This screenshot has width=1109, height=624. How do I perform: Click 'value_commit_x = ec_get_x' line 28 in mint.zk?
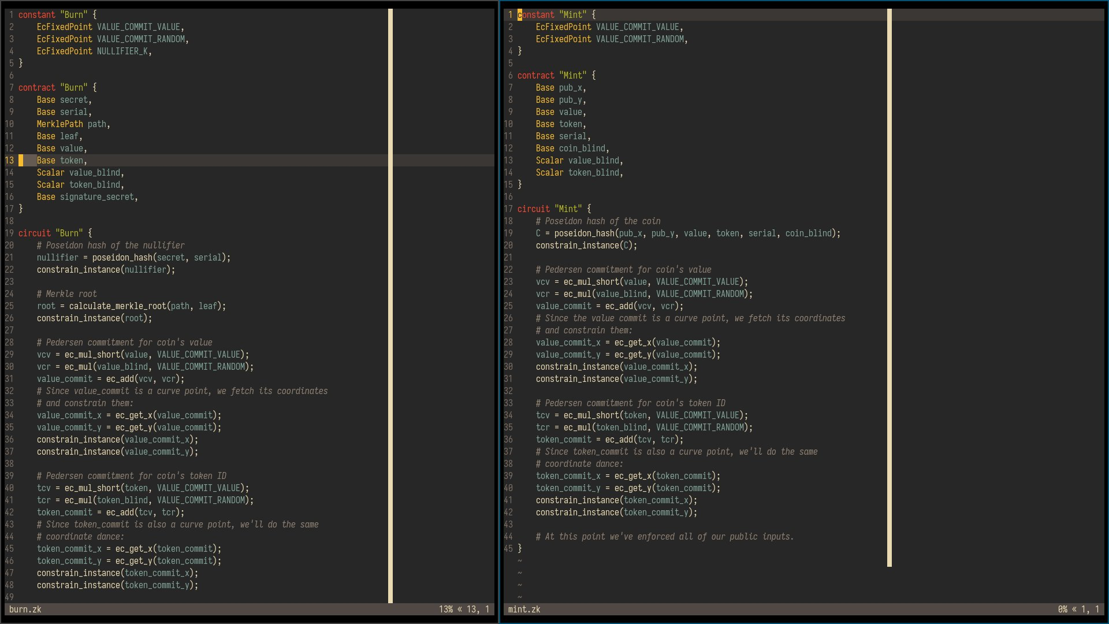[628, 343]
